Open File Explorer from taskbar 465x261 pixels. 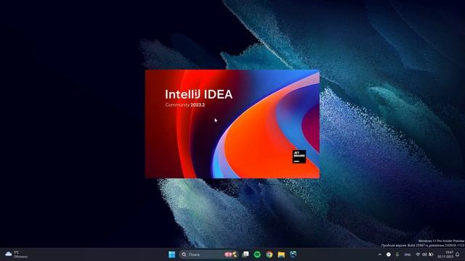point(281,254)
